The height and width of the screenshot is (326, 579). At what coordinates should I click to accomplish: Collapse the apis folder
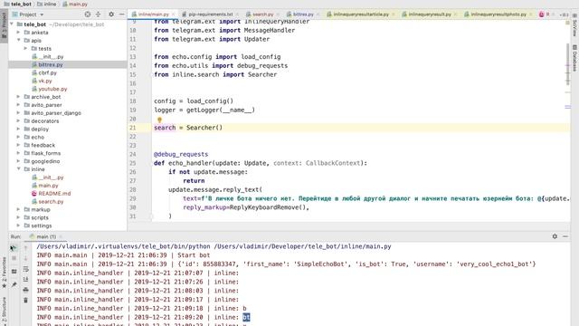(18, 40)
